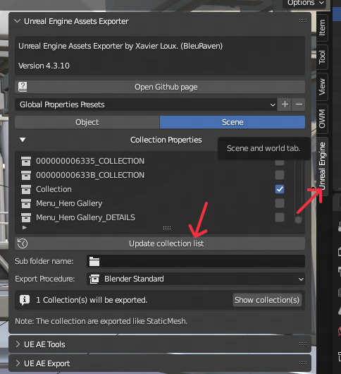Click the folder icon in Sub folder name
341x374 pixels.
[x=94, y=261]
